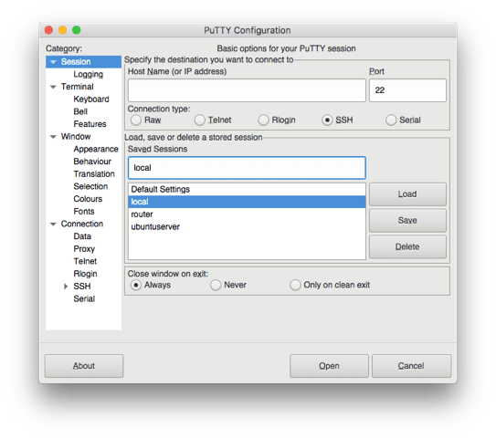Image resolution: width=496 pixels, height=439 pixels.
Task: Select the router saved session
Action: pyautogui.click(x=247, y=214)
